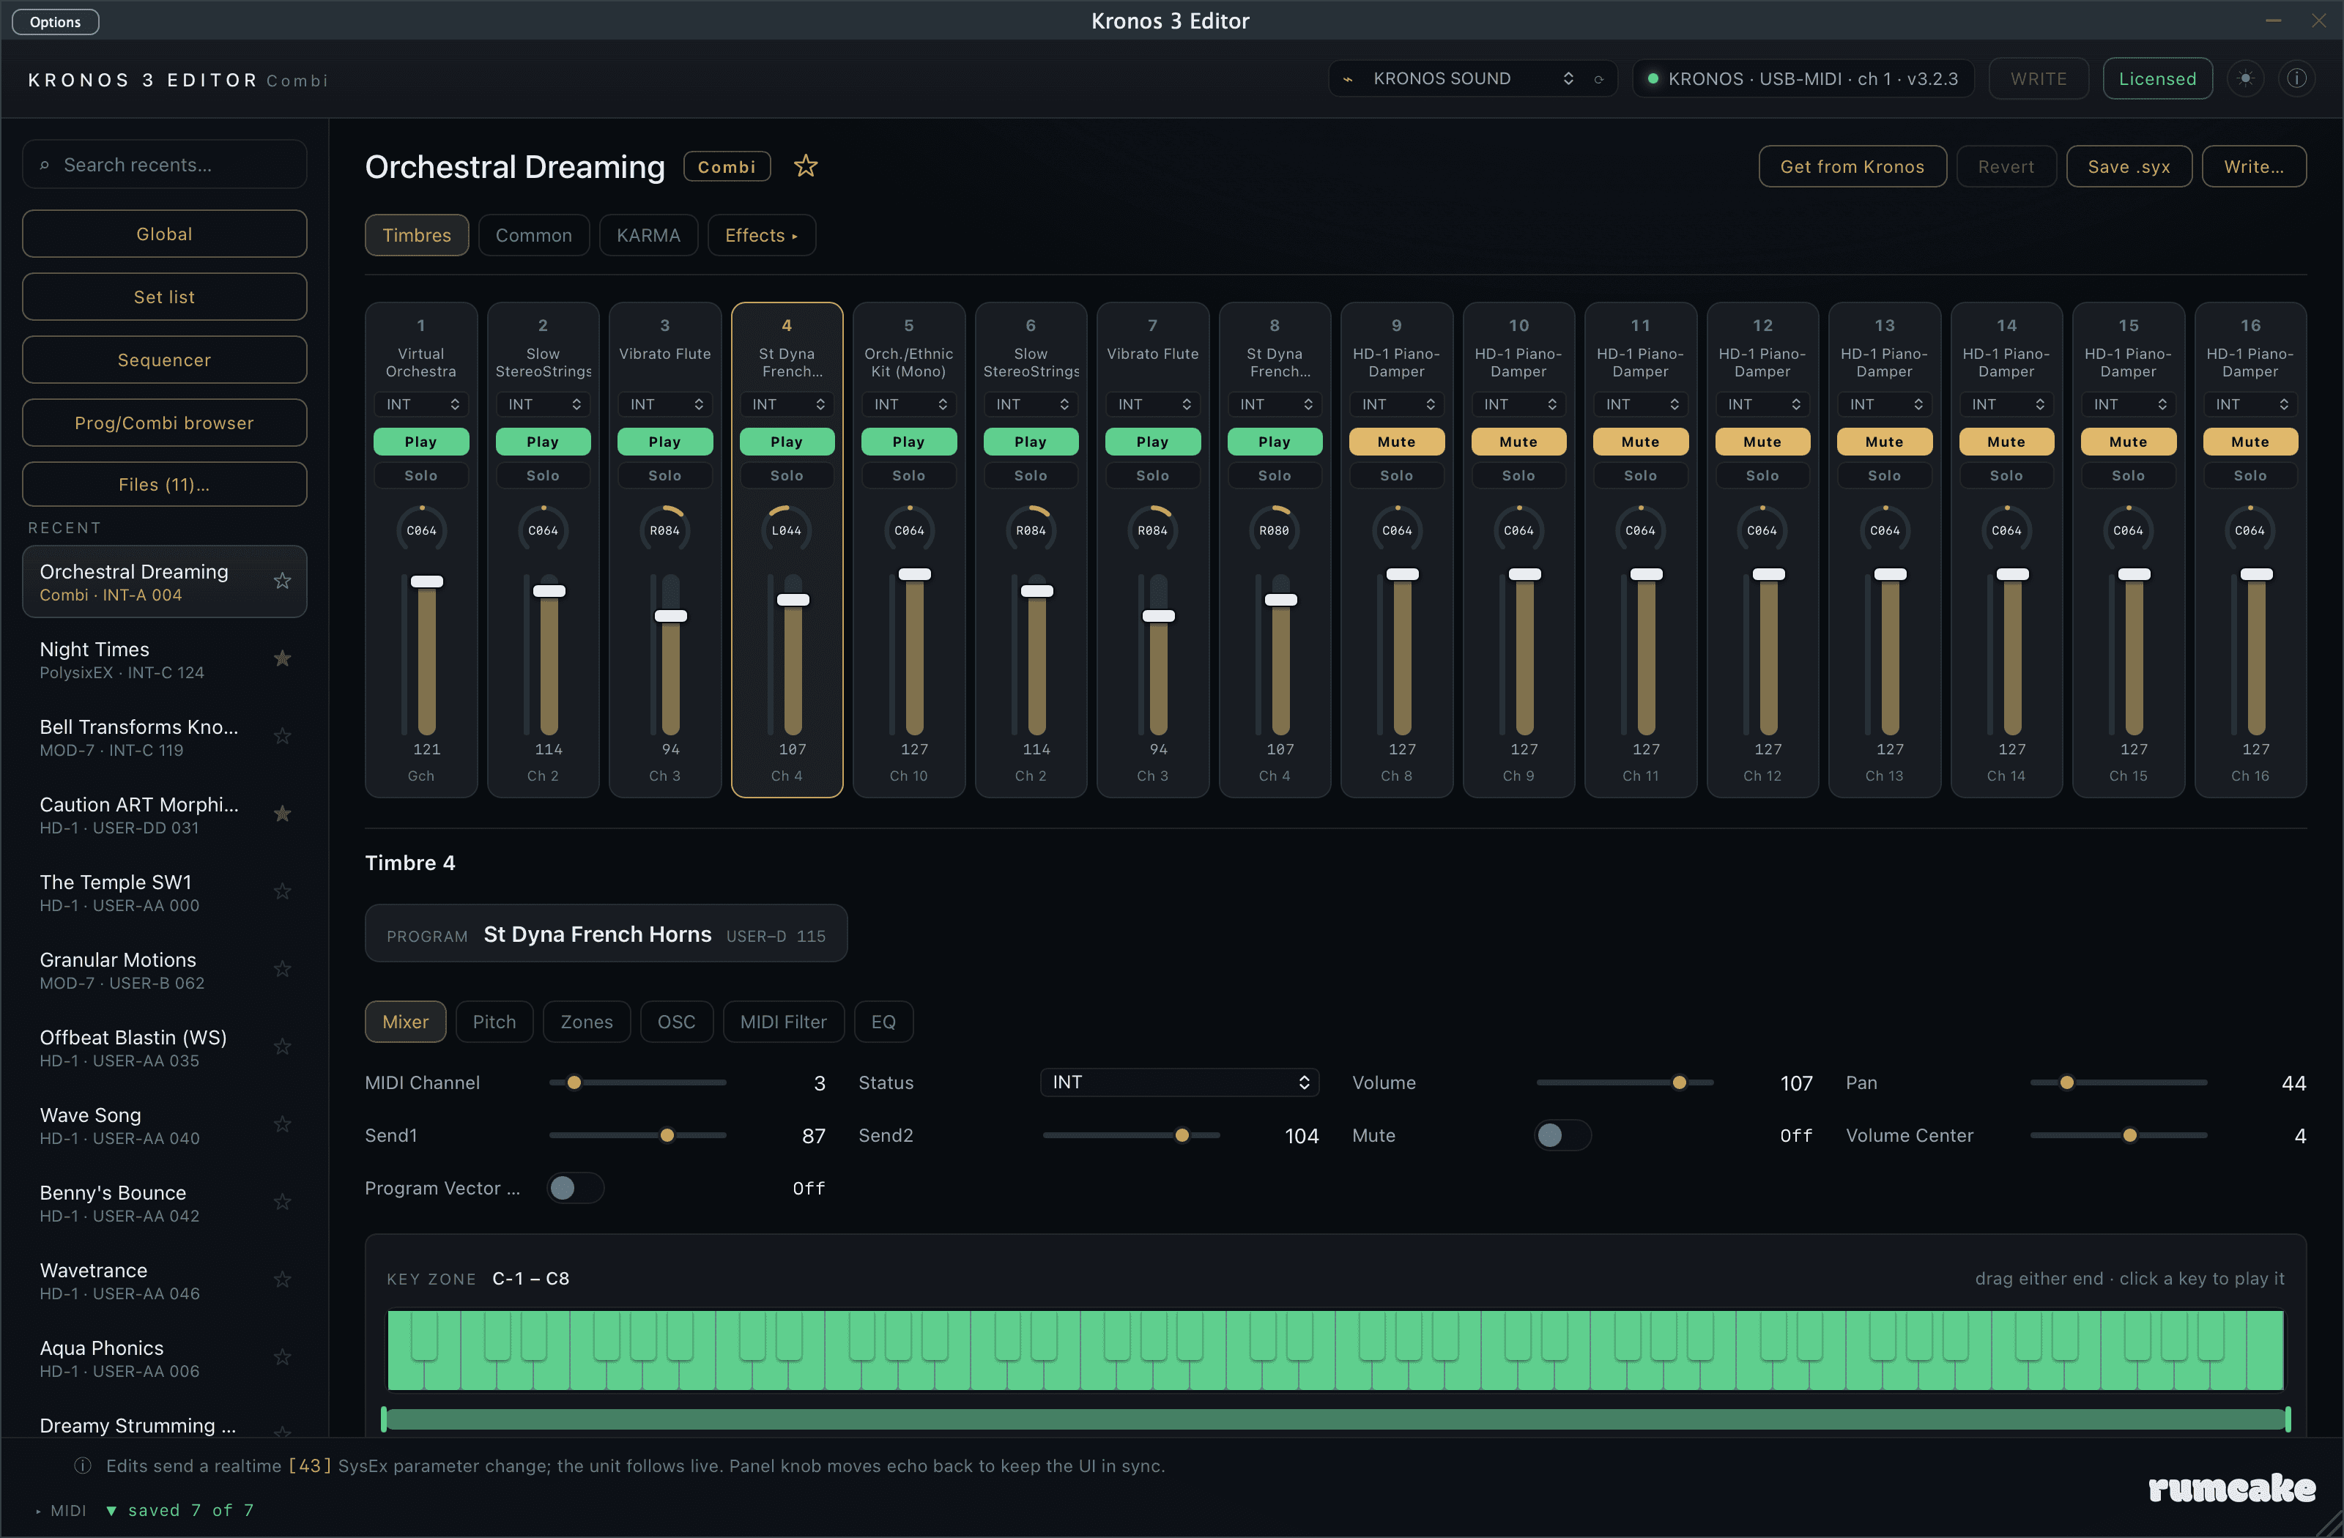The image size is (2344, 1538).
Task: Unmute timbre 16 HD-1 Piano-Damper
Action: coord(2250,442)
